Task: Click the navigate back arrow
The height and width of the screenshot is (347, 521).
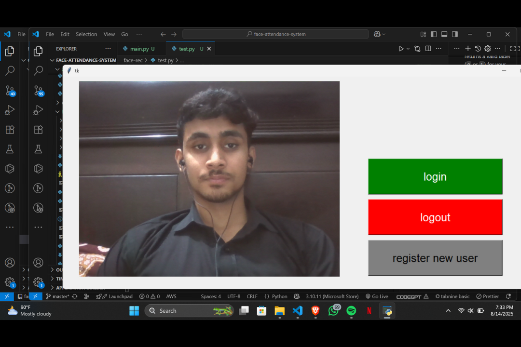Action: [163, 34]
